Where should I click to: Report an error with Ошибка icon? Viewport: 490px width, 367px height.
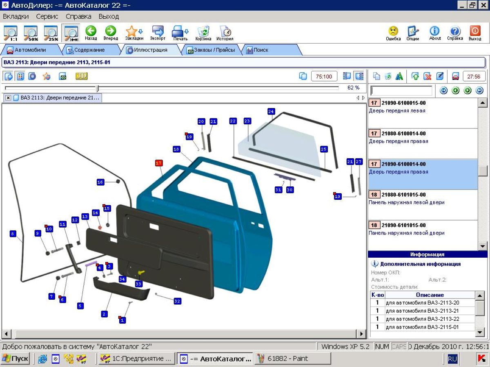coord(393,33)
